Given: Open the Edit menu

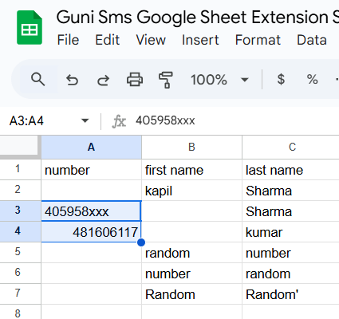Looking at the screenshot, I should pyautogui.click(x=108, y=40).
